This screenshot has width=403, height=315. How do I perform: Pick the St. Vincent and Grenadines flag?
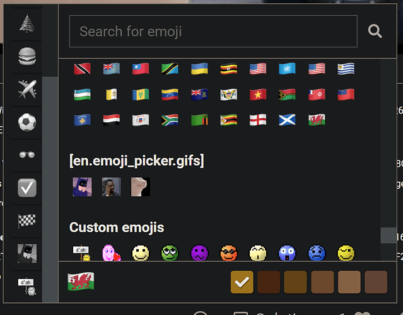coord(141,94)
